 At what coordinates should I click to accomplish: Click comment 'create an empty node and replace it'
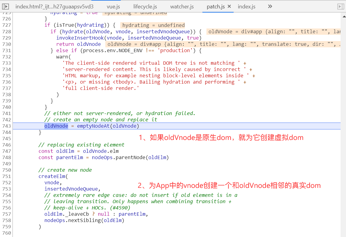click(105, 120)
